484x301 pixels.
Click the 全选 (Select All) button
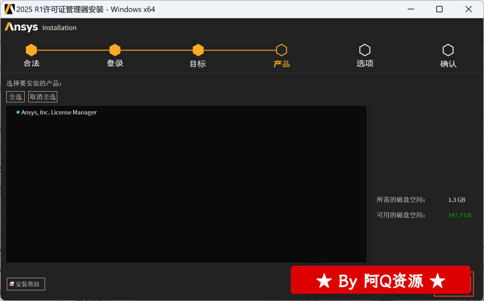[15, 97]
